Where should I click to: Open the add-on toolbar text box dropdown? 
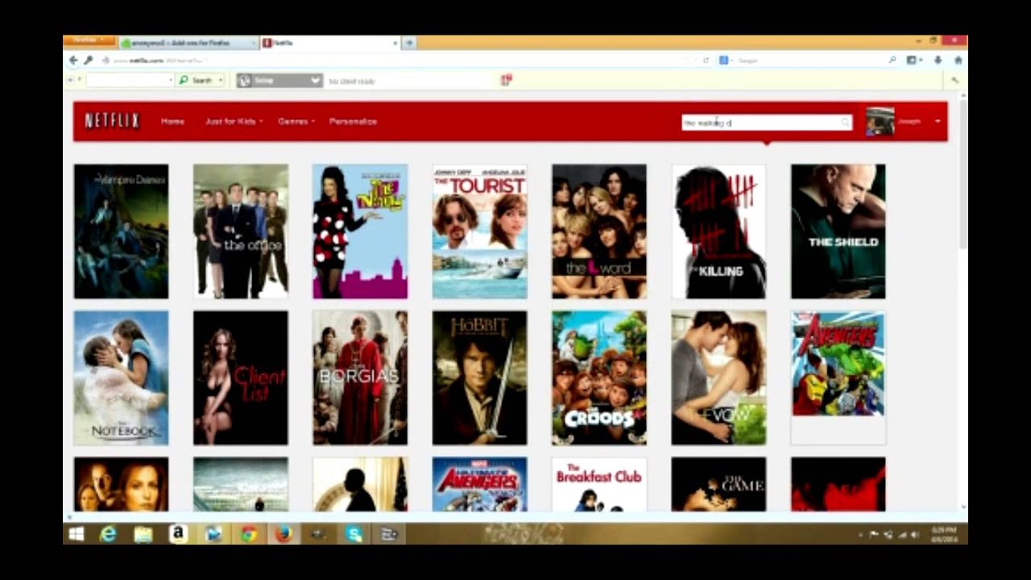pos(170,81)
